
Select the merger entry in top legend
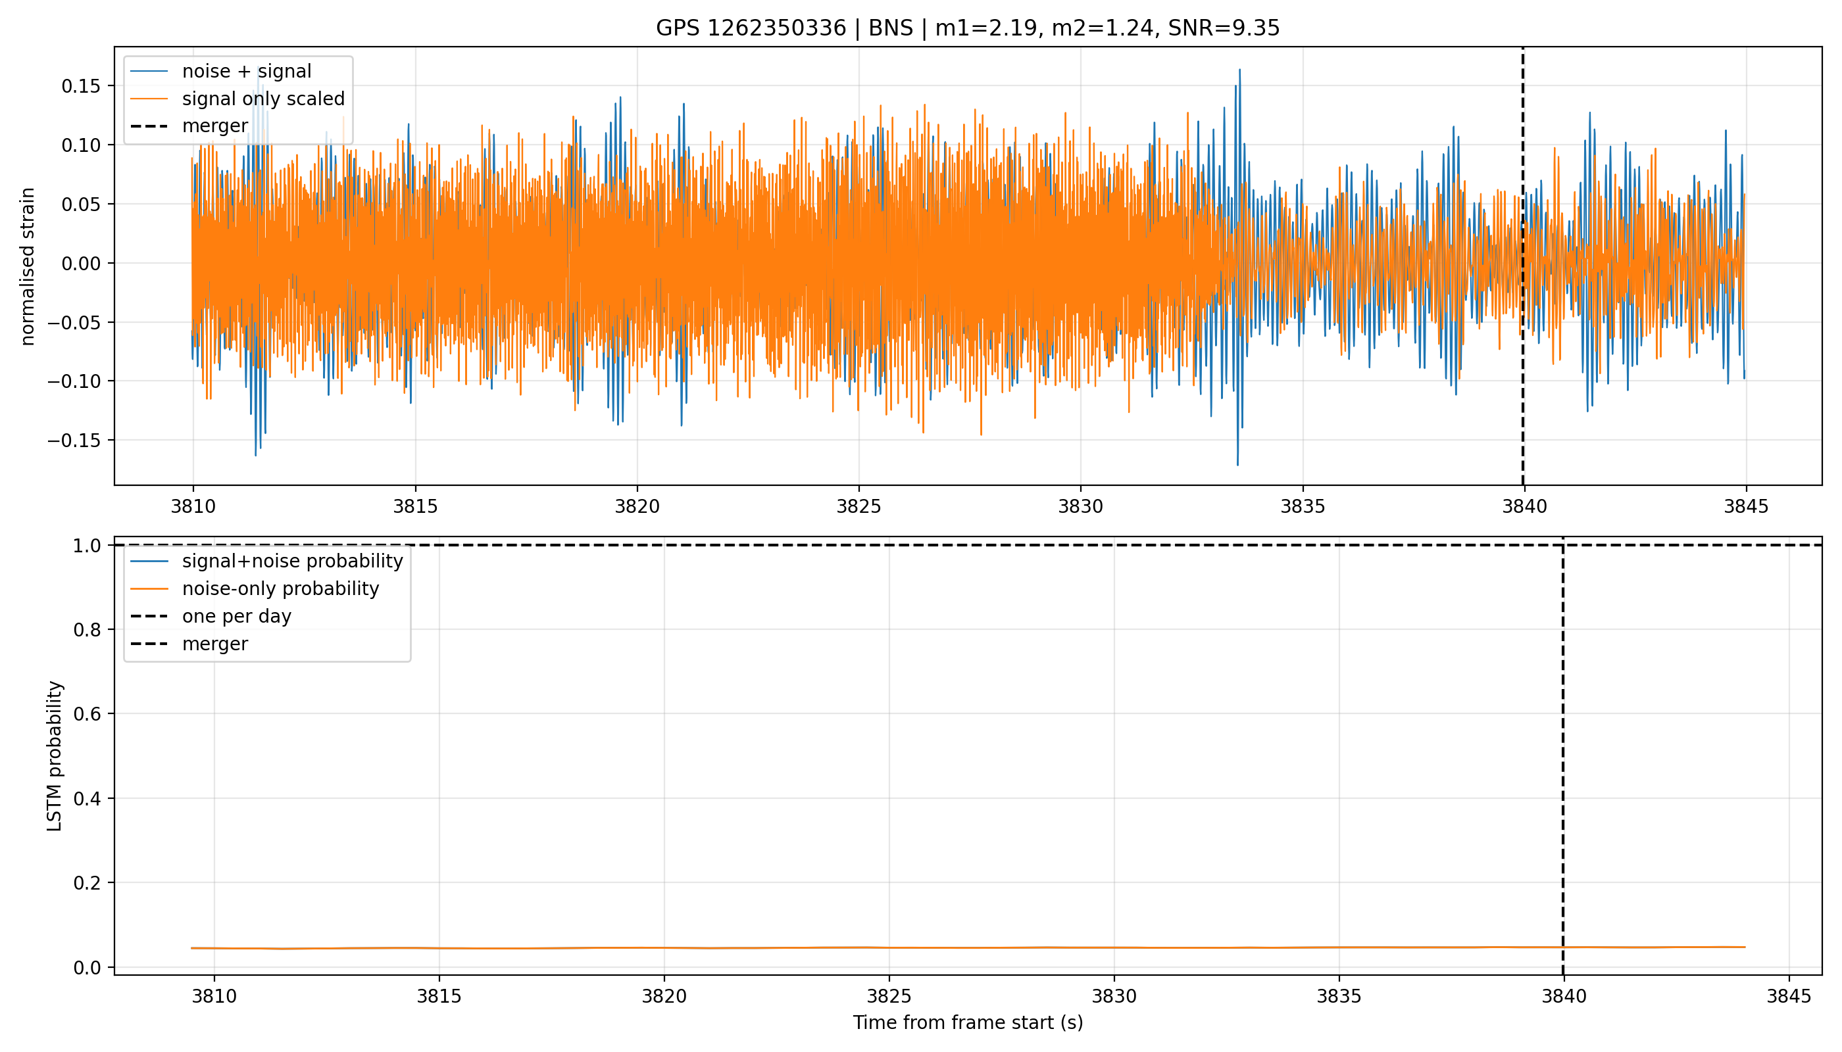189,126
